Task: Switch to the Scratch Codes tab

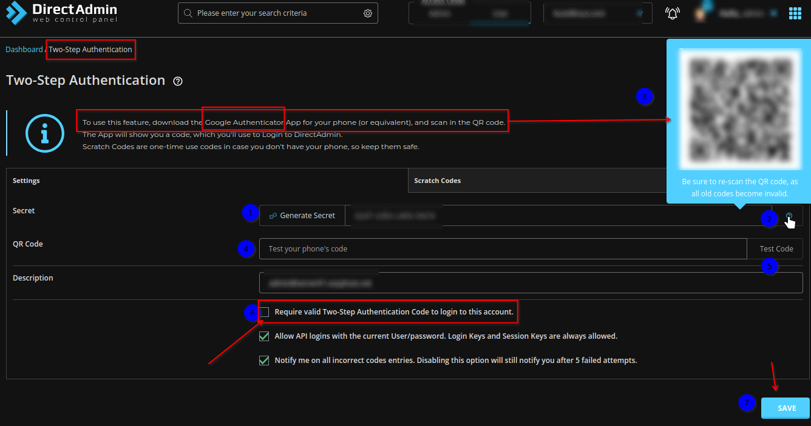Action: point(537,181)
